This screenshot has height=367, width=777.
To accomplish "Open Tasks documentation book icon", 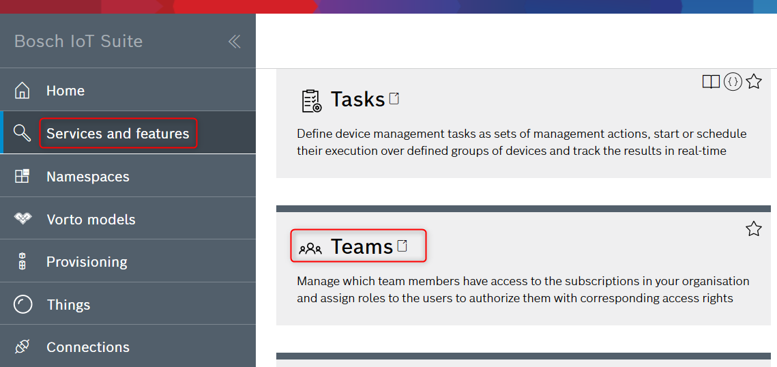I will tap(711, 81).
